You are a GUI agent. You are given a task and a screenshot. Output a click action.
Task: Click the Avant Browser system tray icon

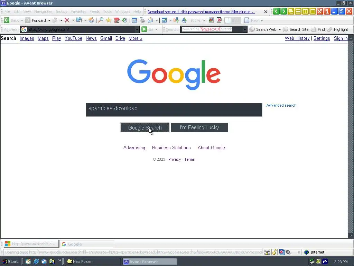point(325,261)
